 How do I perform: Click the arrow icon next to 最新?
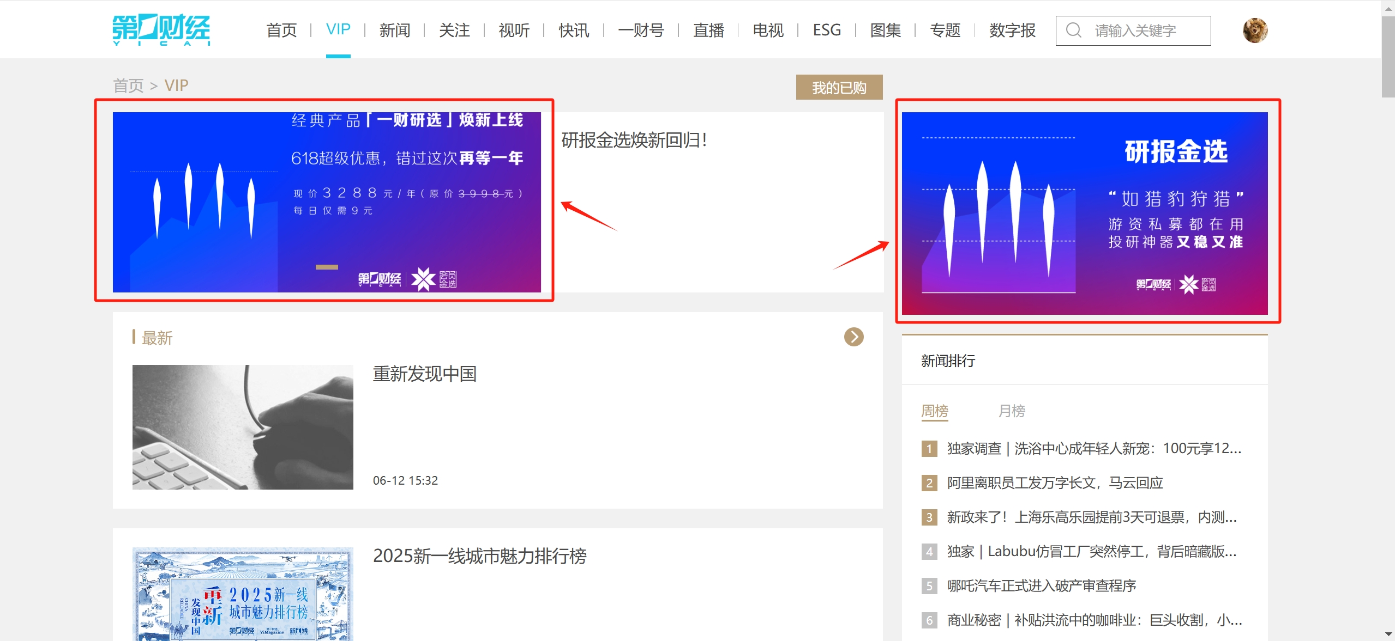coord(853,337)
